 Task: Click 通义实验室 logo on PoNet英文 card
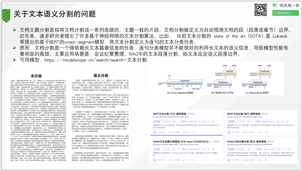(x=229, y=160)
